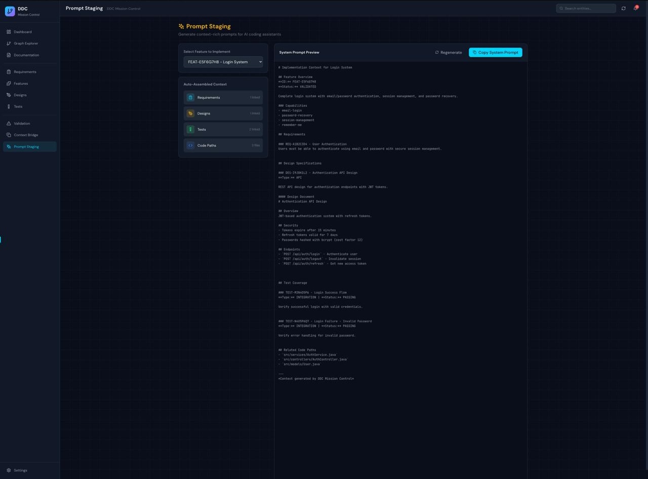
Task: Open the Validation page
Action: 22,124
